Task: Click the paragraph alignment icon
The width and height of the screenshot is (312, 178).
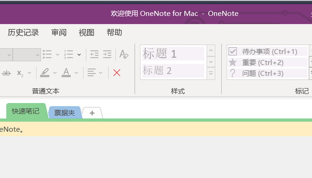Action: (x=92, y=72)
